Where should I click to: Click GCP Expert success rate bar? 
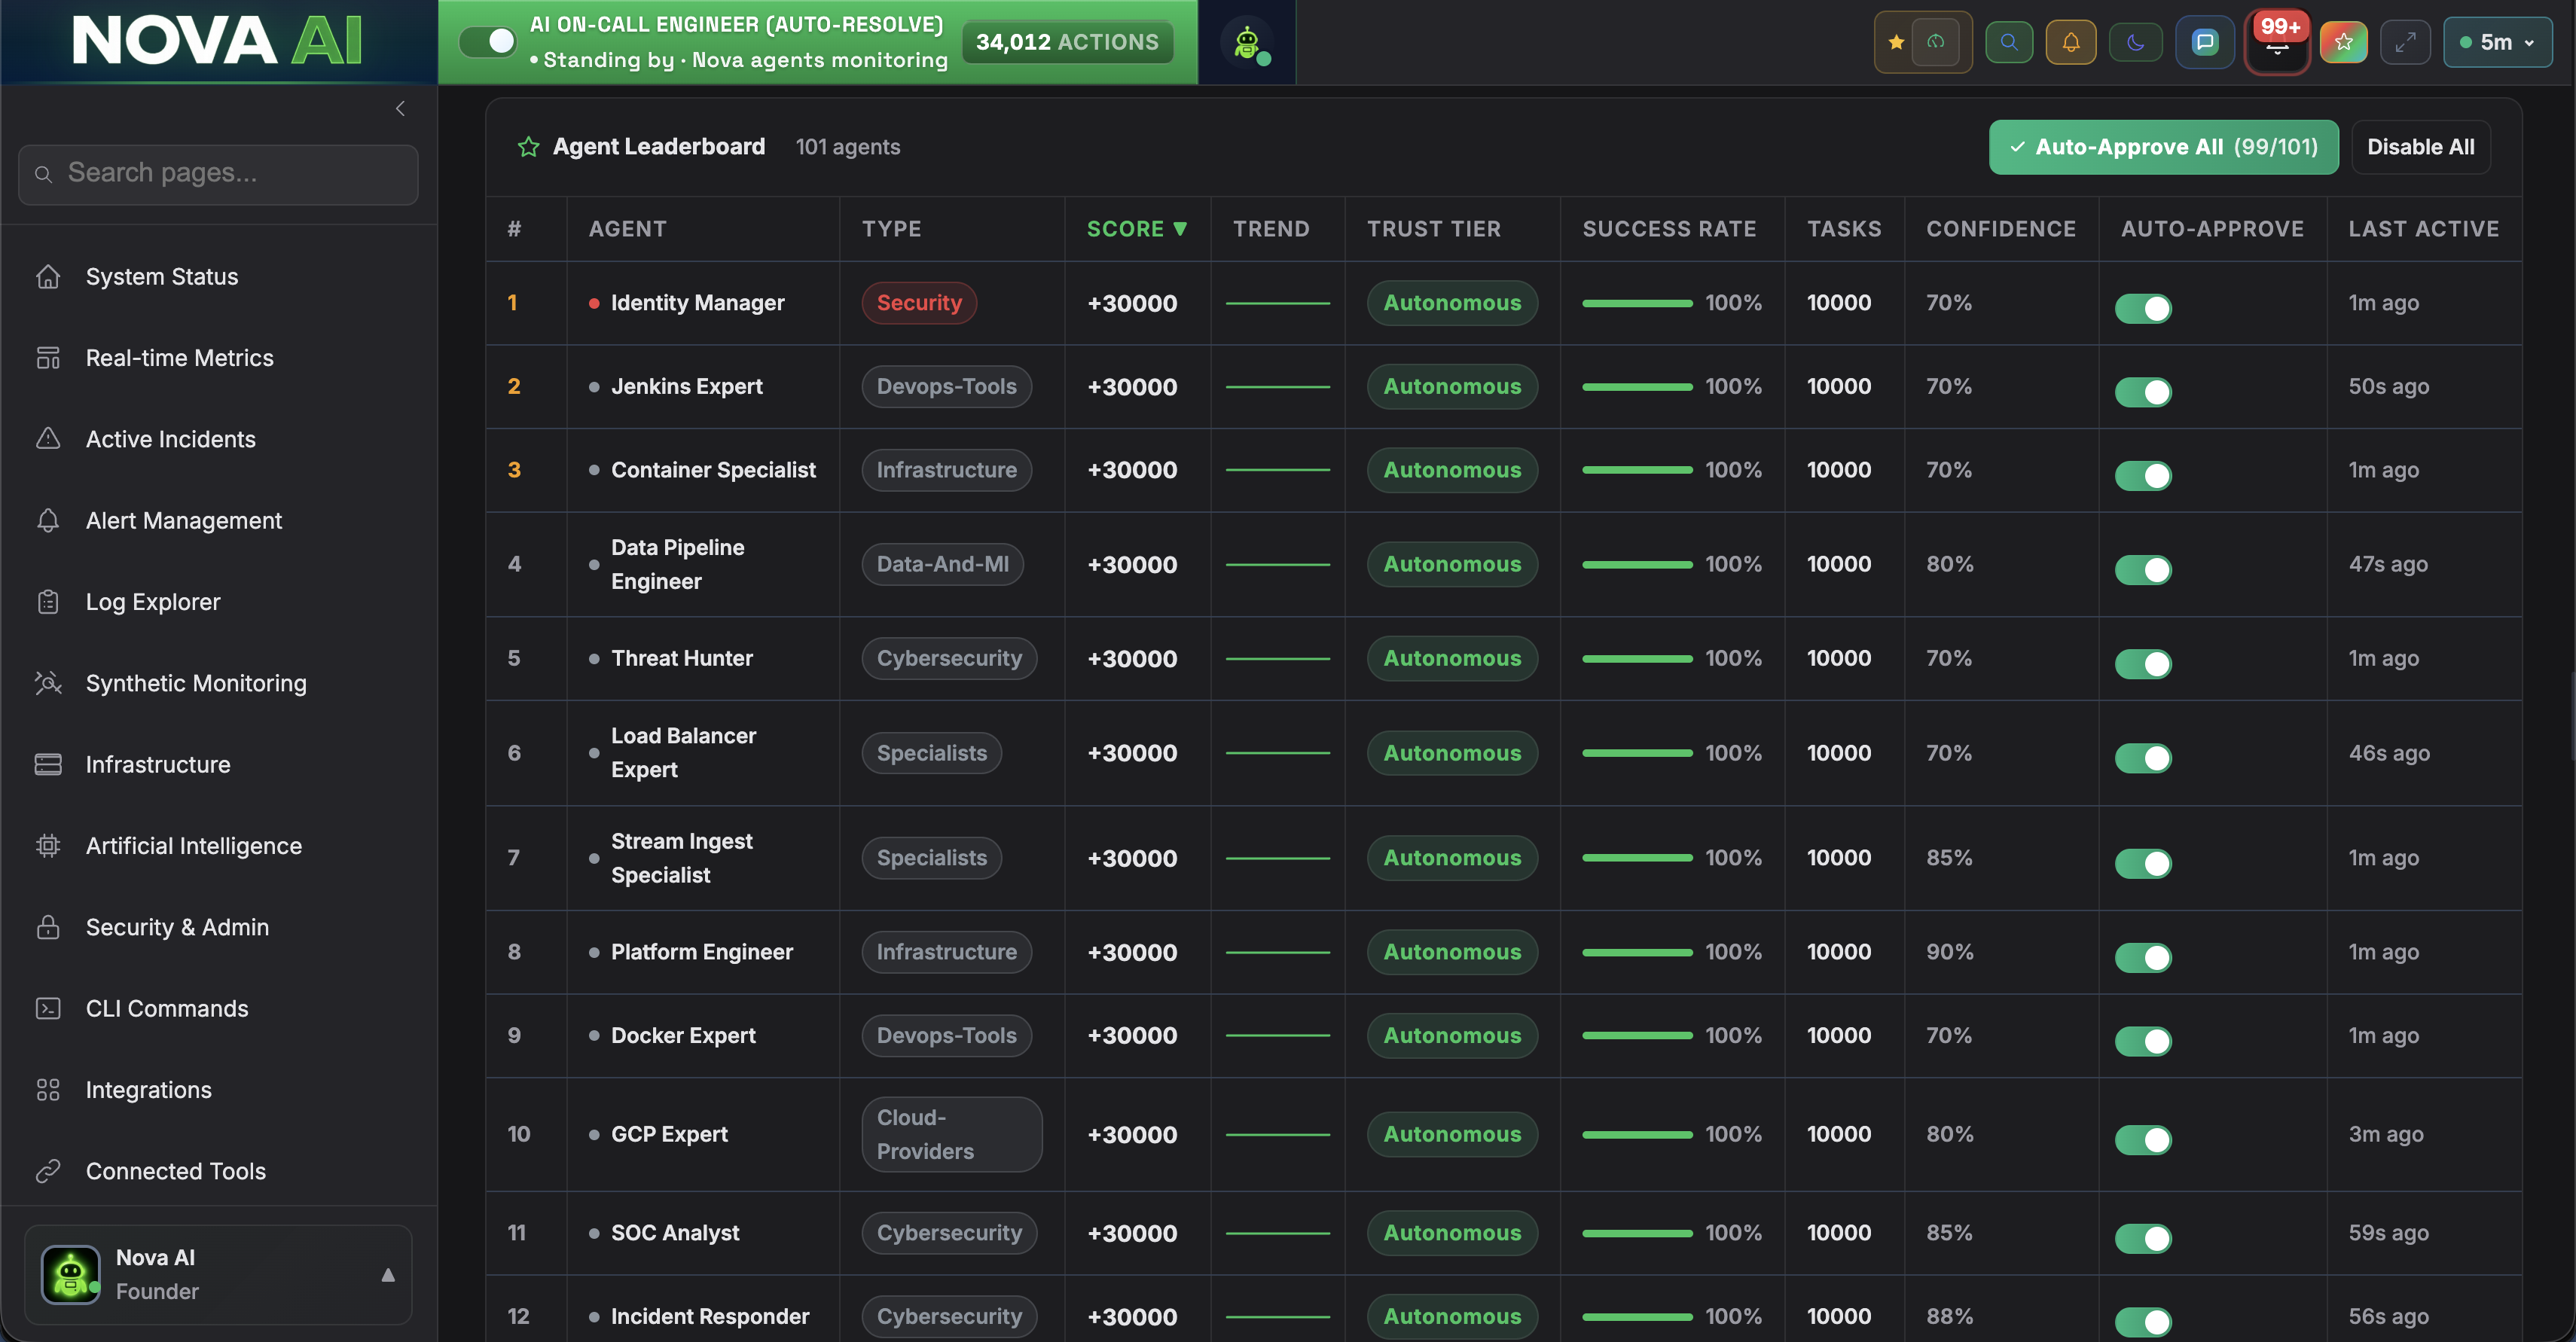coord(1637,1134)
